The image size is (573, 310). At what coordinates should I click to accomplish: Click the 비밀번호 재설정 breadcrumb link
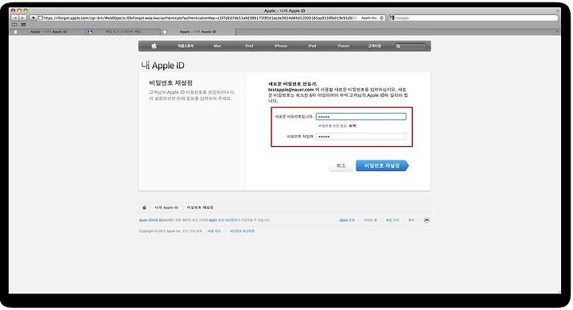pos(201,207)
